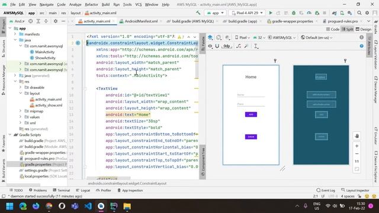Toggle View Options eye icon in design toolbar

pos(210,46)
